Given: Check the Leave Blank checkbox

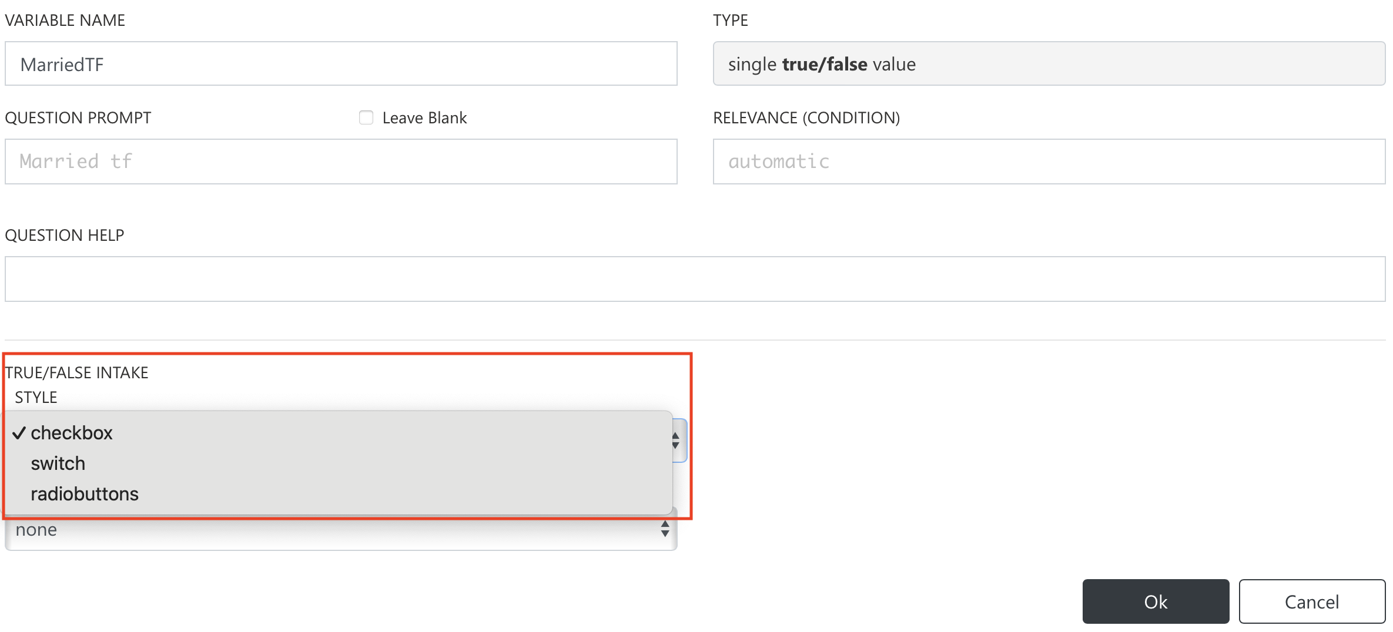Looking at the screenshot, I should click(366, 117).
